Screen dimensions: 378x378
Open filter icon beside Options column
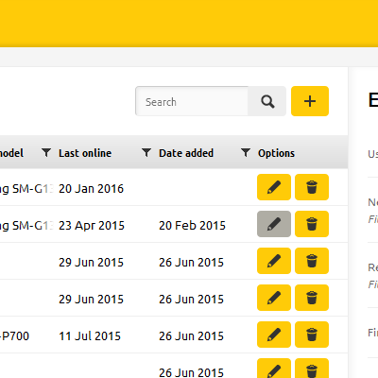point(246,153)
